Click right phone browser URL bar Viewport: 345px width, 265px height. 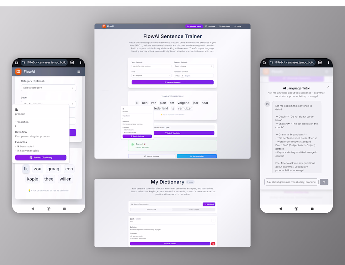point(293,62)
